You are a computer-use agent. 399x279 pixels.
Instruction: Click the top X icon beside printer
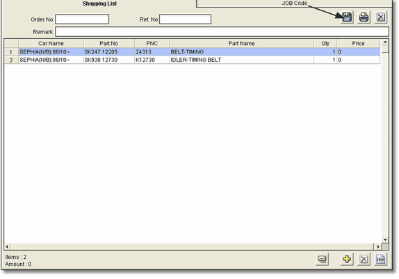point(381,17)
